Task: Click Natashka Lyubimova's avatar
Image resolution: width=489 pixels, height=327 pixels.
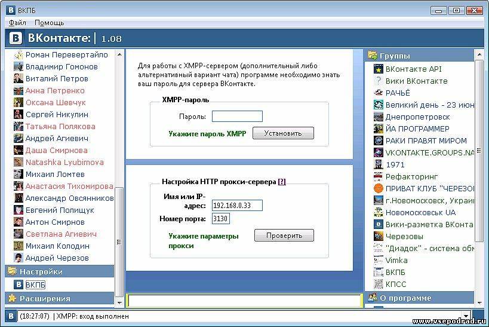Action: click(19, 163)
